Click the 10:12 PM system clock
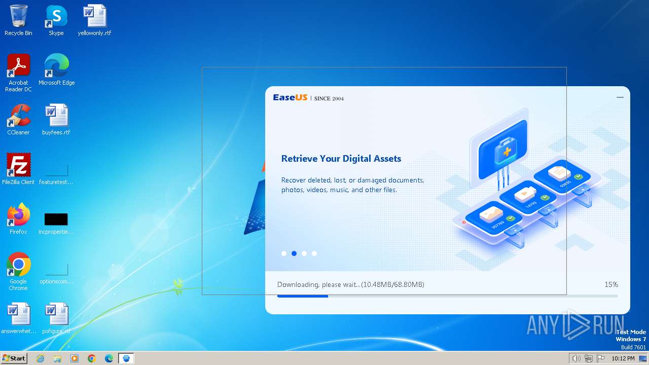 pyautogui.click(x=623, y=358)
